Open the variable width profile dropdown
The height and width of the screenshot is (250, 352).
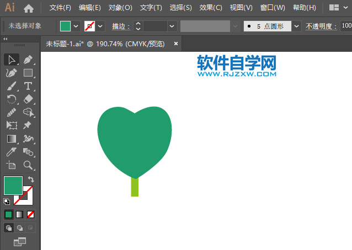(x=235, y=26)
